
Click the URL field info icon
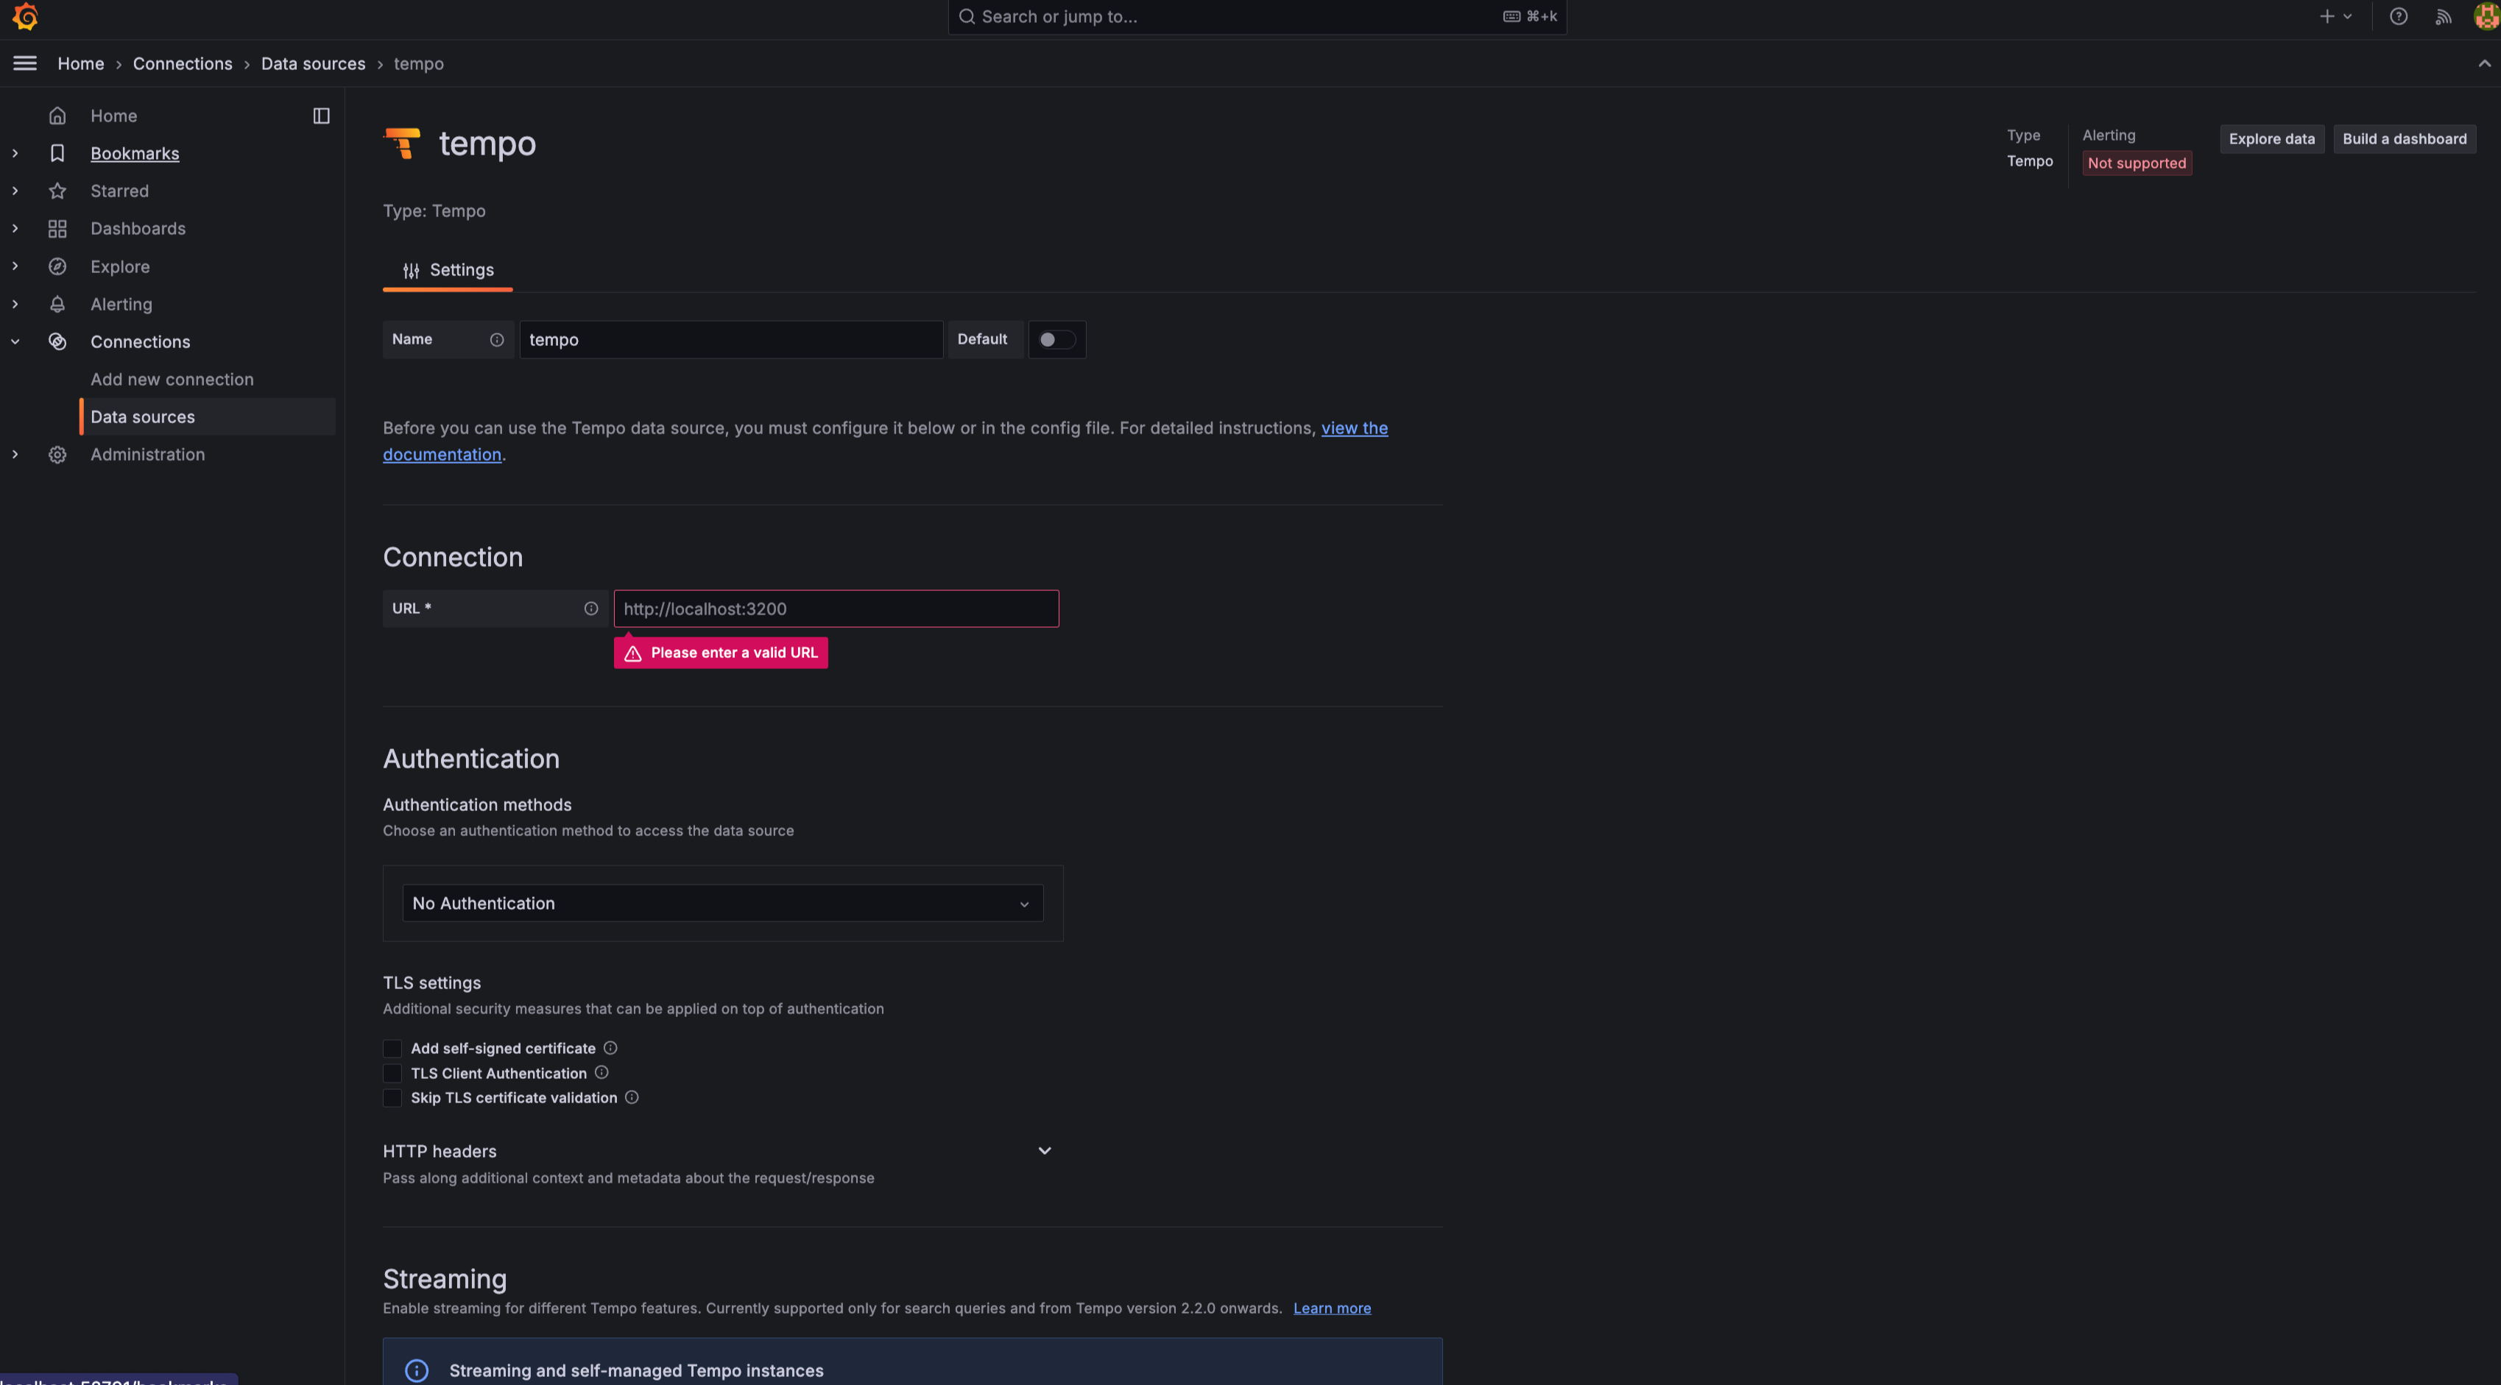(591, 609)
